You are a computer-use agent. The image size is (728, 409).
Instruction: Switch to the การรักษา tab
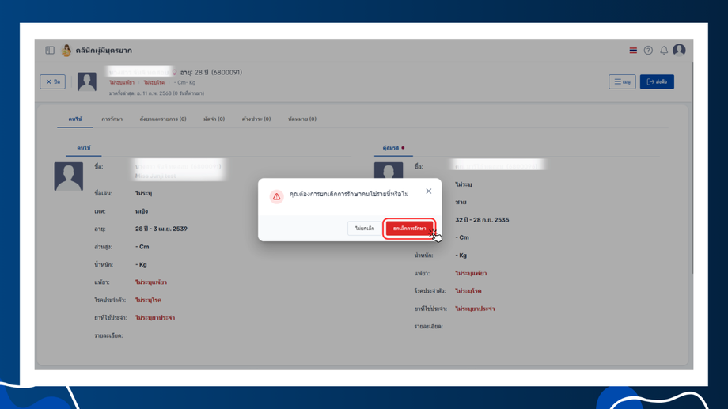[x=112, y=119]
